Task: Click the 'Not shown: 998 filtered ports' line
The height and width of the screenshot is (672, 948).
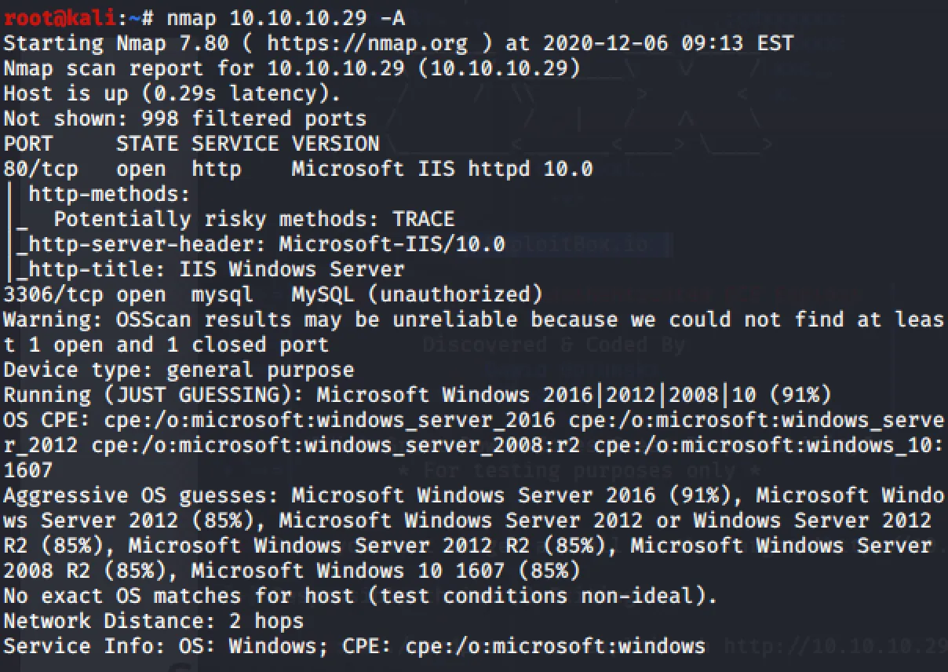Action: point(185,119)
